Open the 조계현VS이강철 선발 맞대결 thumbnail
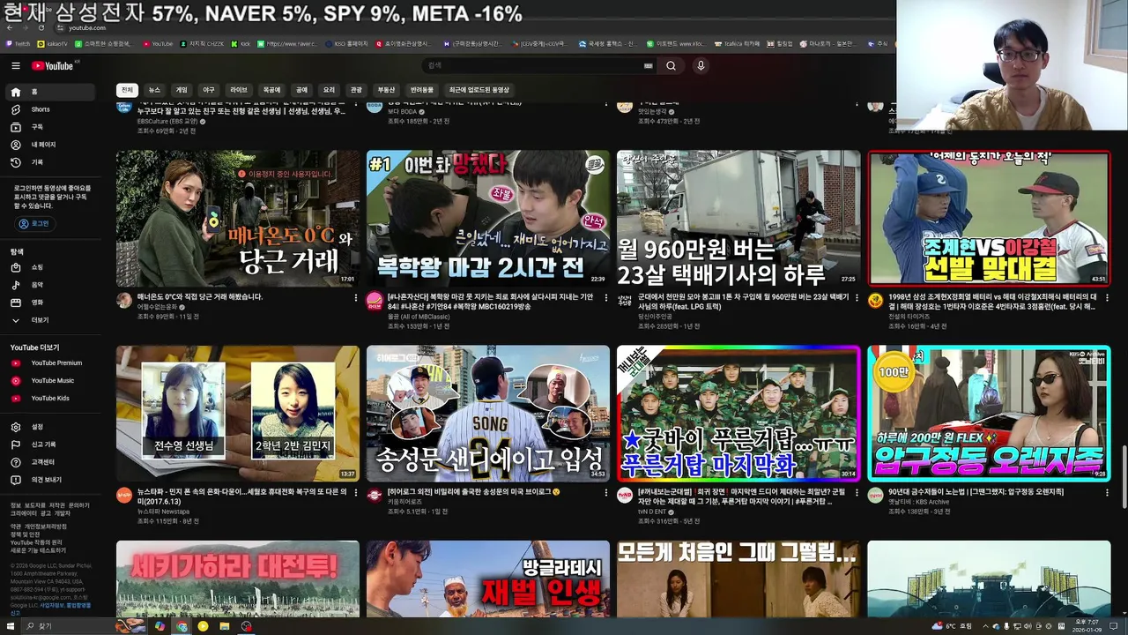The image size is (1128, 635). pyautogui.click(x=989, y=218)
